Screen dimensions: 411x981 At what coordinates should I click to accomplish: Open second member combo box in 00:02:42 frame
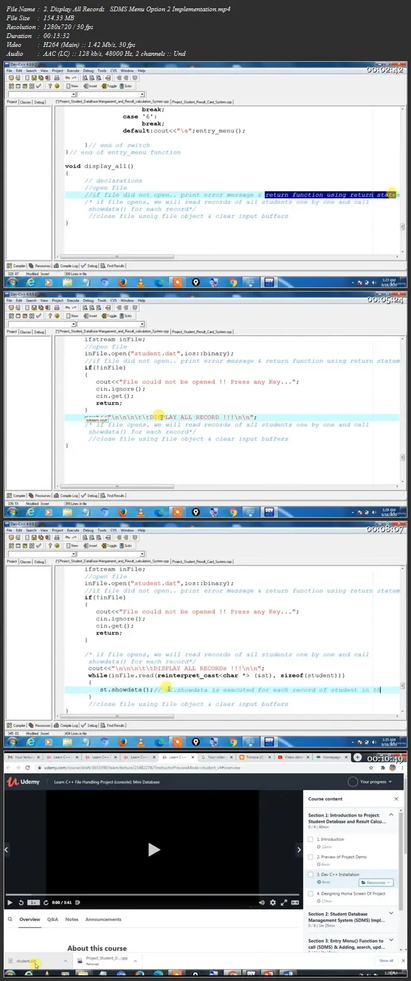click(x=111, y=94)
